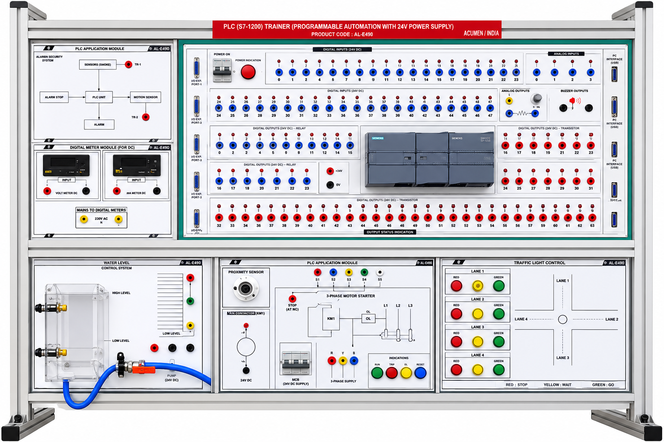664x442 pixels.
Task: Turn the Analog Outputs potentiometer knob
Action: pos(536,98)
